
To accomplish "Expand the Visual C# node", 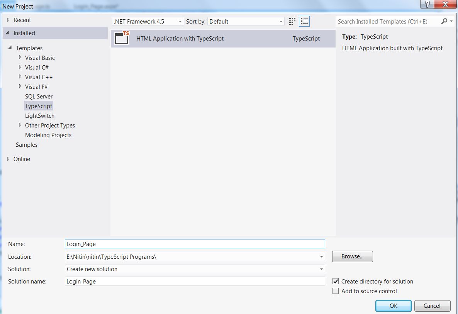I will coord(20,67).
